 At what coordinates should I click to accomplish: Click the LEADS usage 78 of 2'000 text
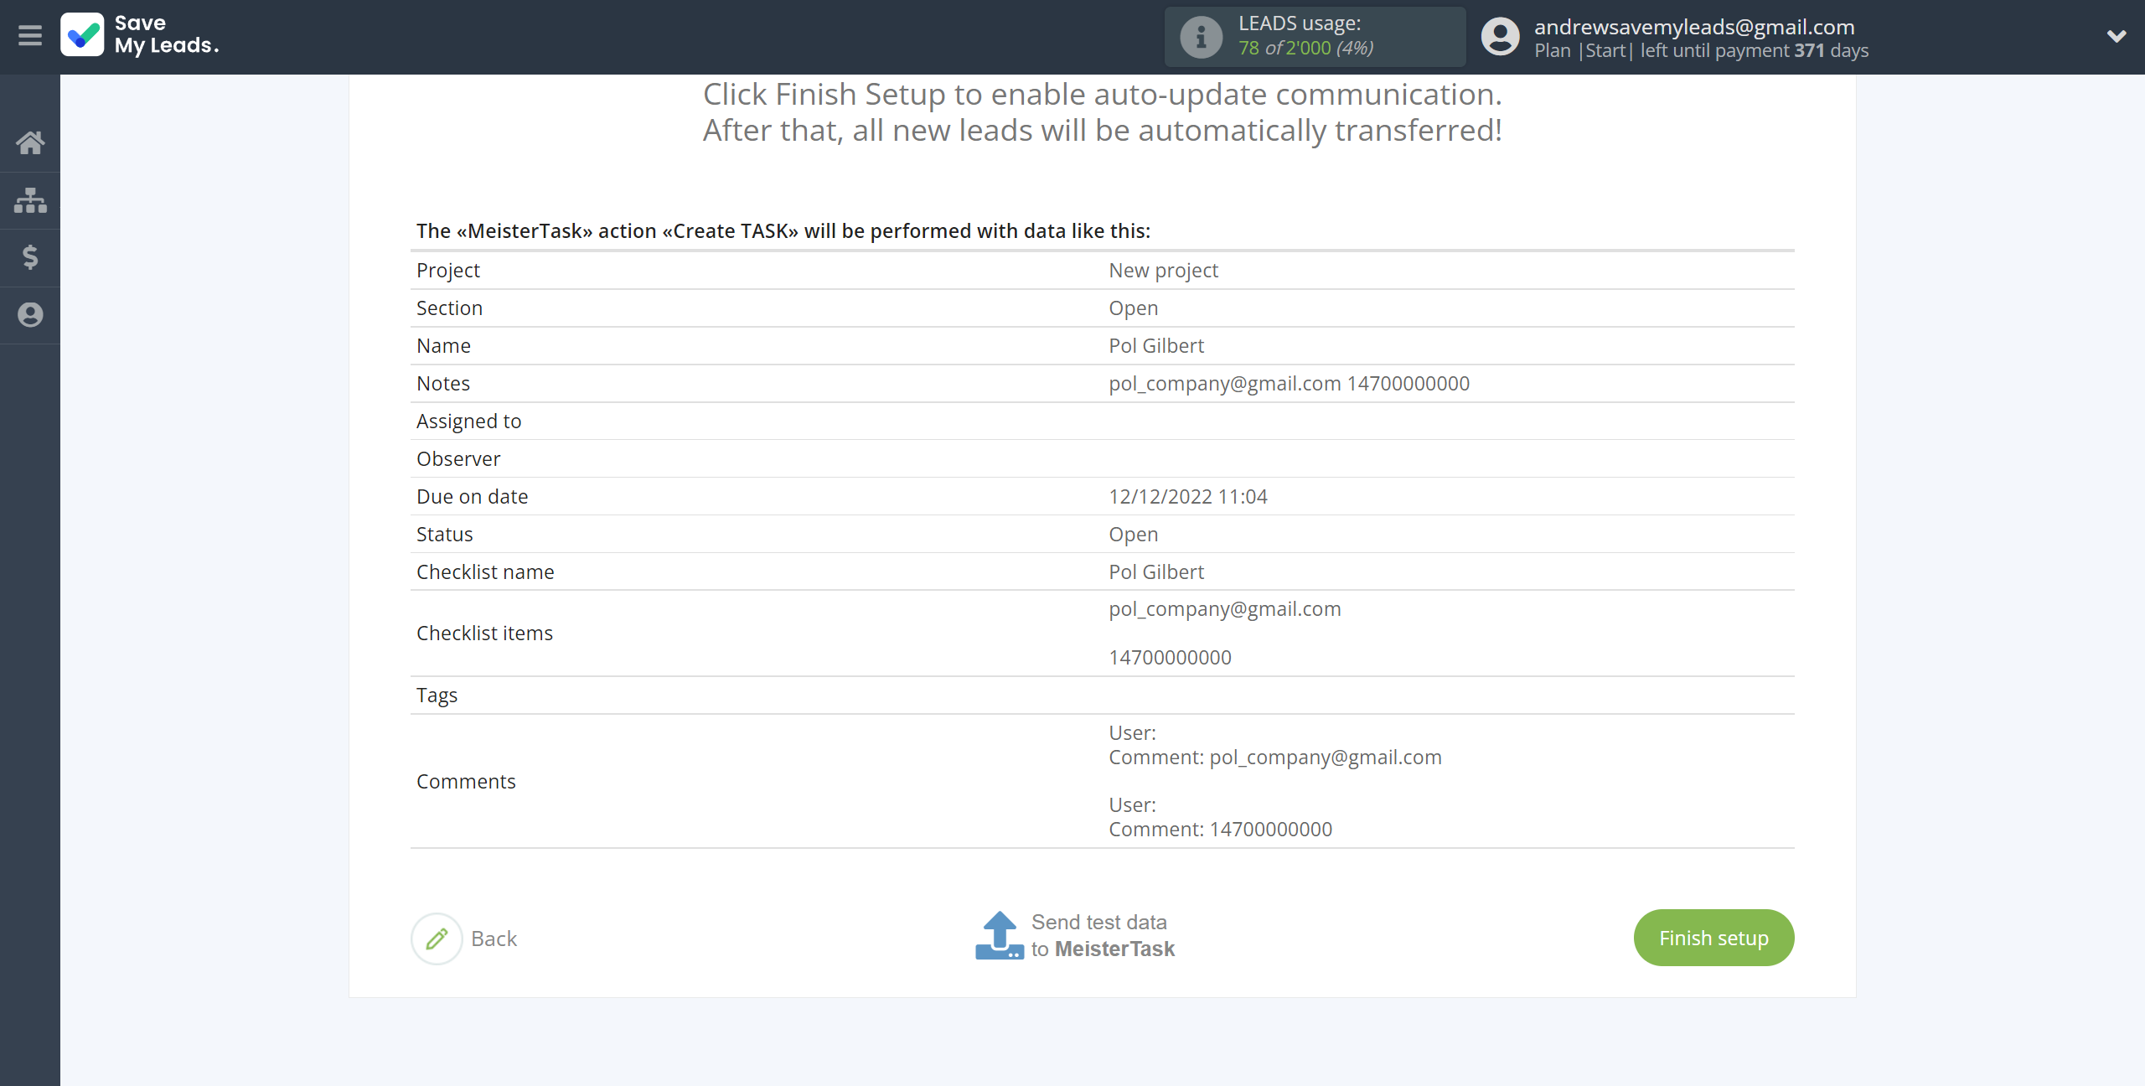(1305, 48)
